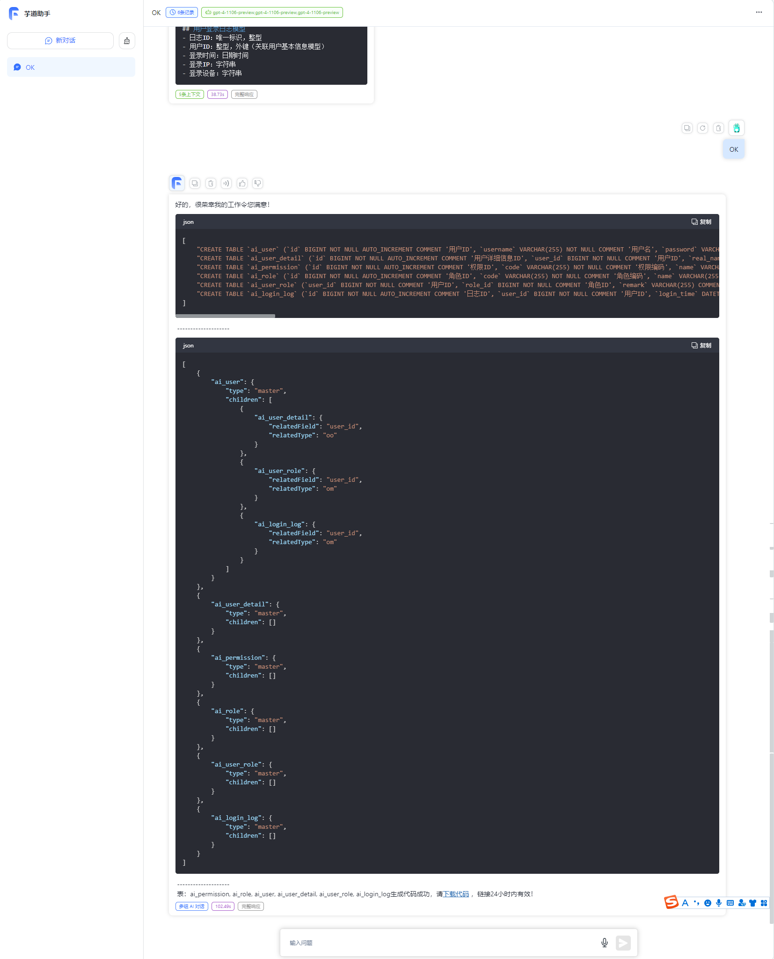
Task: Click the 多组 AI 对话 tag
Action: [192, 907]
